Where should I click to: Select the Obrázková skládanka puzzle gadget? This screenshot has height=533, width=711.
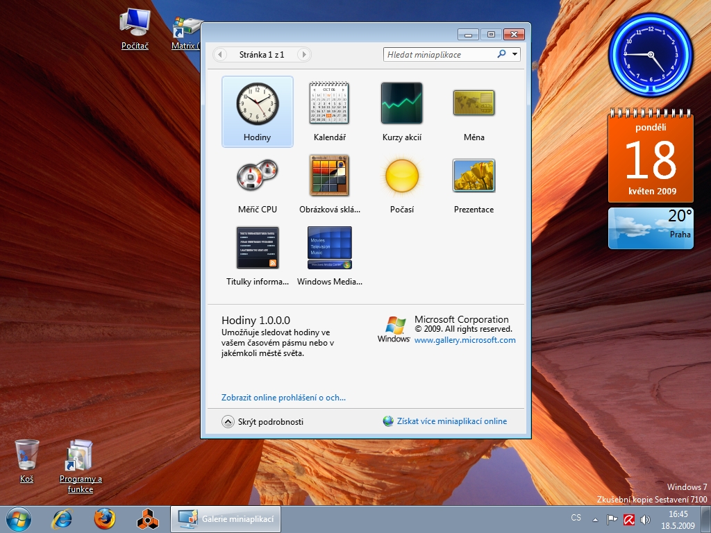coord(329,184)
